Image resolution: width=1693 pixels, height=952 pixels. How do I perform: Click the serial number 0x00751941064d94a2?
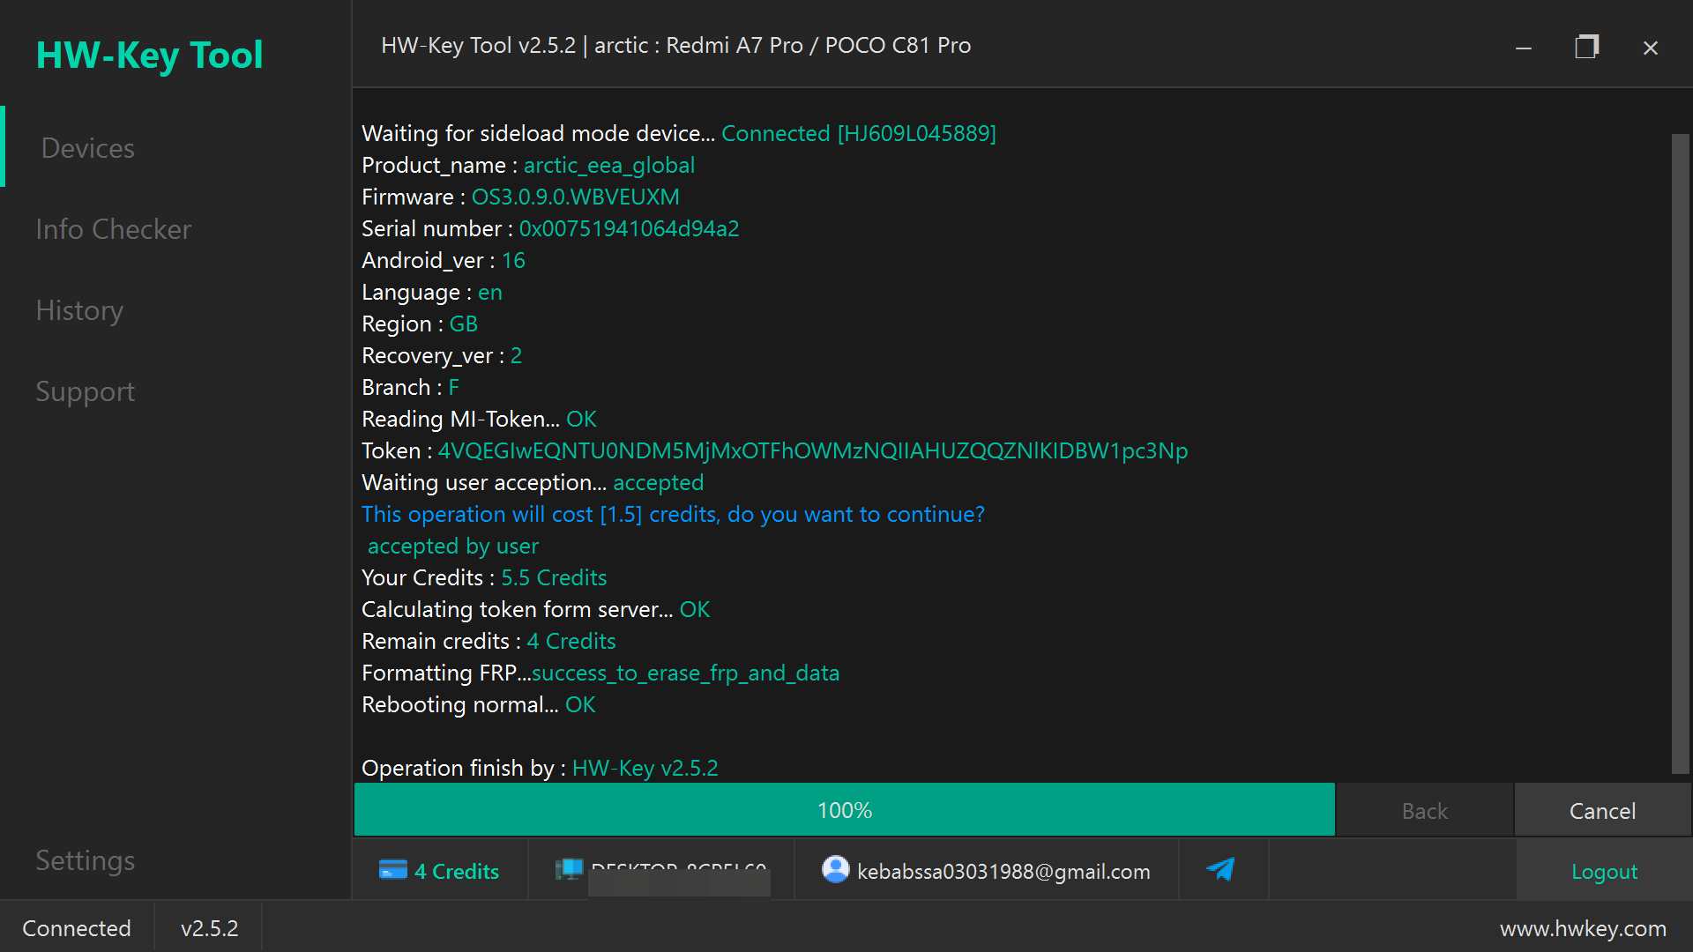(x=629, y=228)
